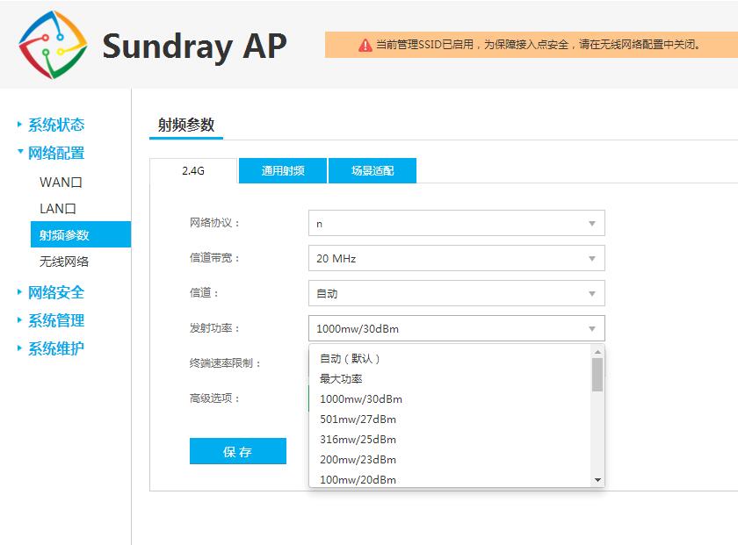Choose 501mw/27dBm power option
Screen dimensions: 738x545
[450, 419]
